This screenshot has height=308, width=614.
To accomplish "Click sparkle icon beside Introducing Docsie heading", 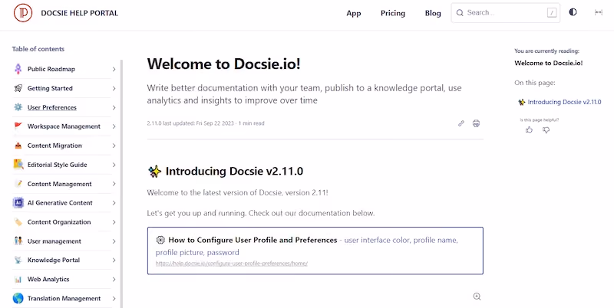I will click(155, 171).
